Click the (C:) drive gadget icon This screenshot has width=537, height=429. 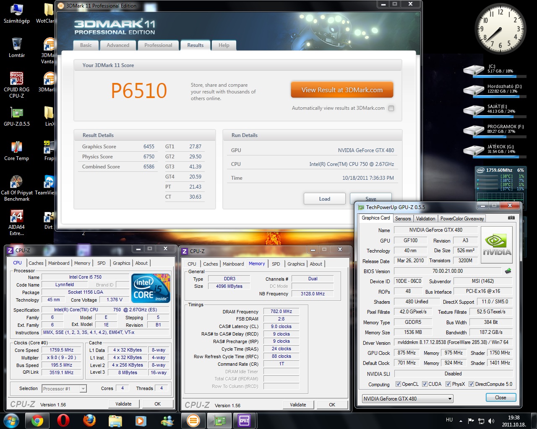coord(474,70)
